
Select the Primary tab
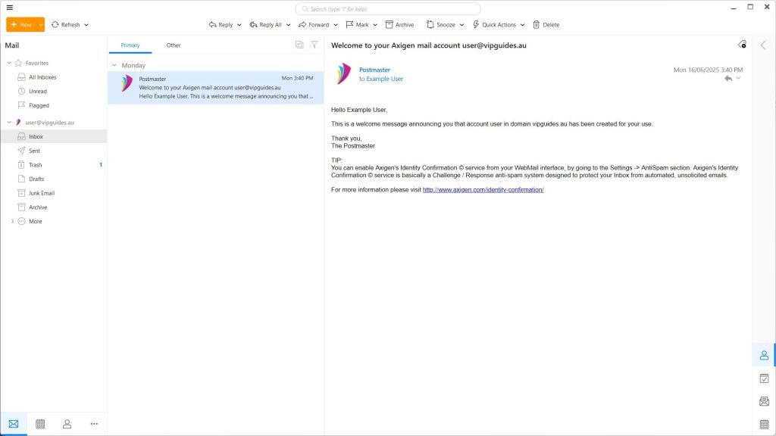(x=130, y=45)
